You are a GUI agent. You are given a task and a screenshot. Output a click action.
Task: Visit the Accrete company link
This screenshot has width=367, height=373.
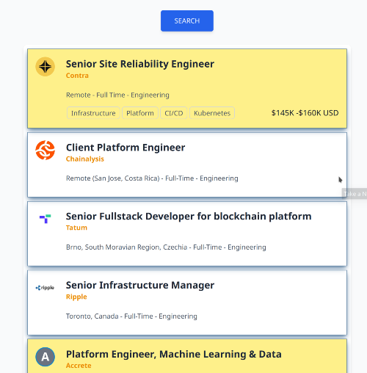click(79, 366)
